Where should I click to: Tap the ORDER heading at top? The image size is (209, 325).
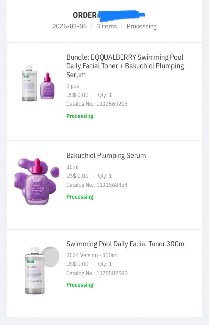[x=85, y=15]
